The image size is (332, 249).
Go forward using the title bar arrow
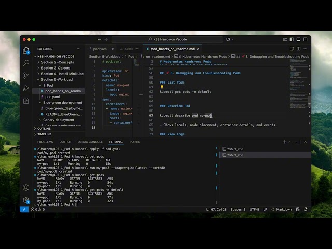(x=106, y=39)
